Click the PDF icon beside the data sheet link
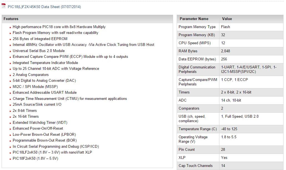This screenshot has height=170, width=286. tap(4, 6)
